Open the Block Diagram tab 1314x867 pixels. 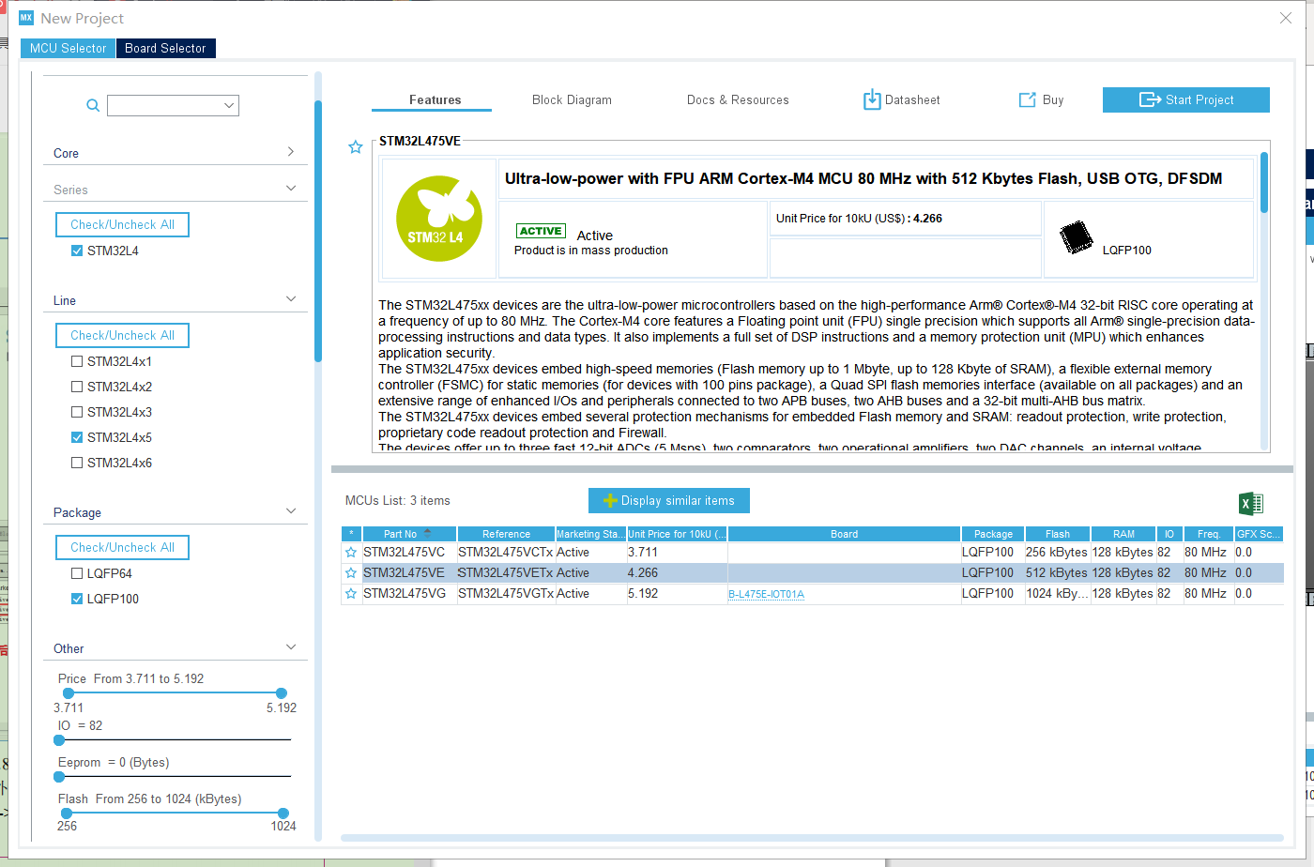572,100
